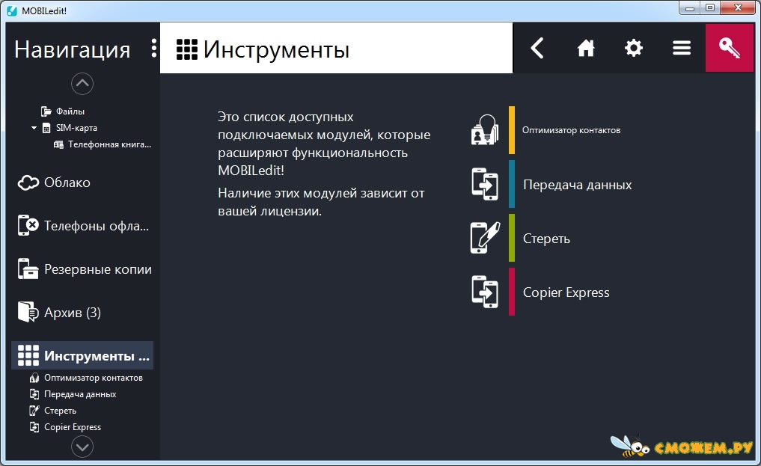Select SIM-карта in the navigation tree
The image size is (761, 466).
tap(76, 128)
